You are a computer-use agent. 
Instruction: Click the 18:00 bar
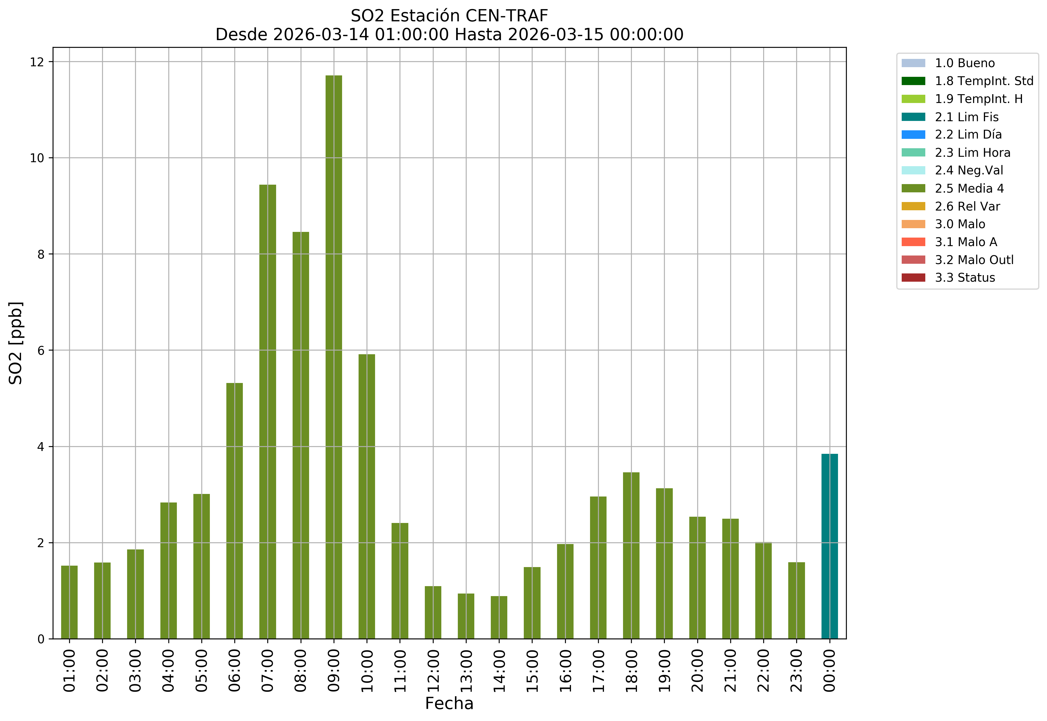point(631,555)
